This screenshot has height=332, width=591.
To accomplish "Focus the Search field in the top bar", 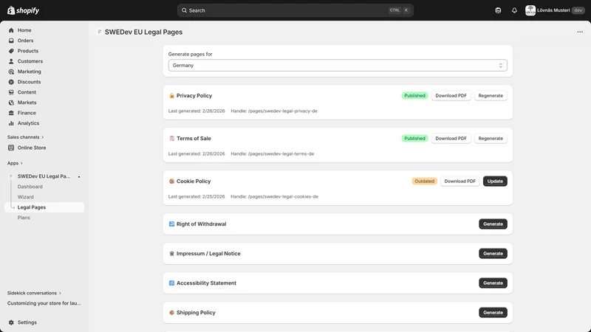I will (x=295, y=10).
